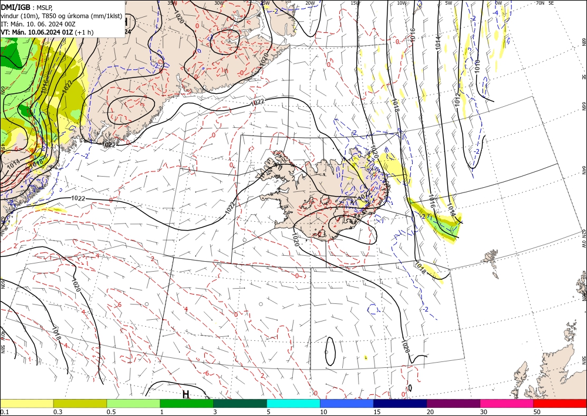Click the '0.5' legend value
This screenshot has height=416, width=587.
point(111,412)
